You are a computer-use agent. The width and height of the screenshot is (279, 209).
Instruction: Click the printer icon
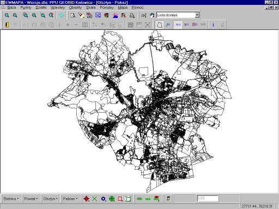pyautogui.click(x=132, y=15)
